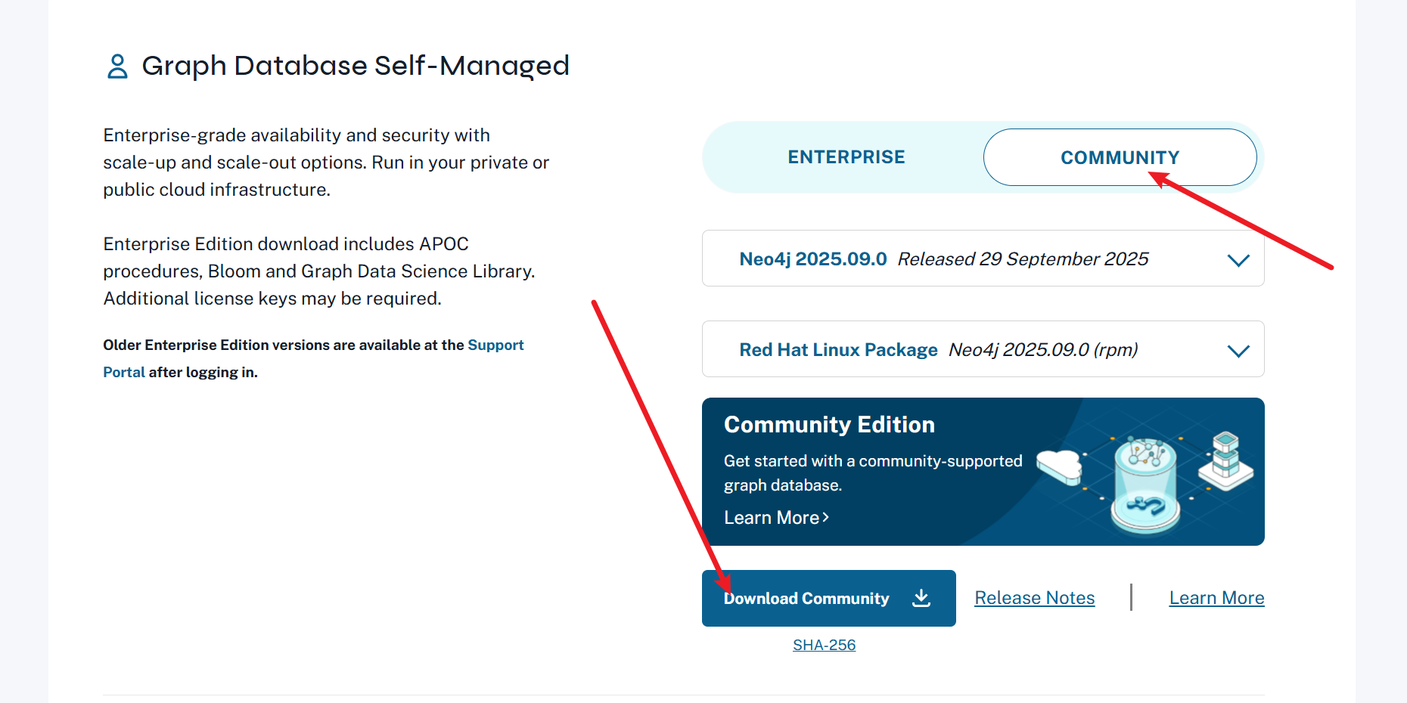Image resolution: width=1407 pixels, height=703 pixels.
Task: Expand the Neo4j 2025.09.0 version dropdown
Action: pyautogui.click(x=983, y=259)
